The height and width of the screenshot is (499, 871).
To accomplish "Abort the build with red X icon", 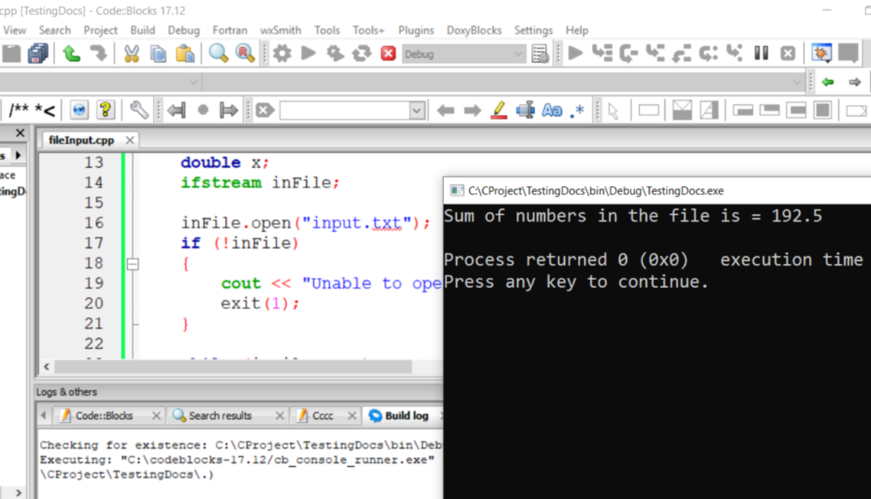I will point(388,54).
